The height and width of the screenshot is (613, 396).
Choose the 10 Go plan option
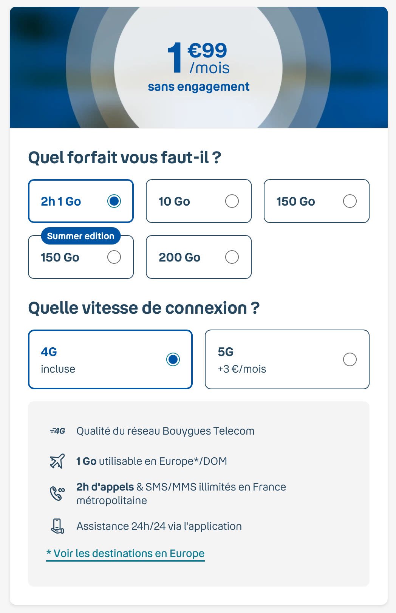pyautogui.click(x=199, y=201)
